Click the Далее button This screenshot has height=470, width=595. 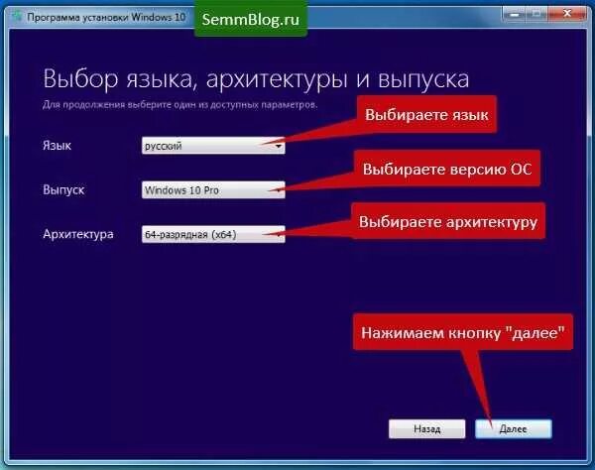514,428
